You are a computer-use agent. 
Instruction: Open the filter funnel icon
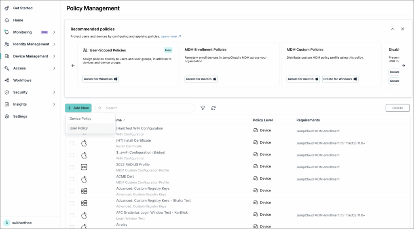[203, 108]
